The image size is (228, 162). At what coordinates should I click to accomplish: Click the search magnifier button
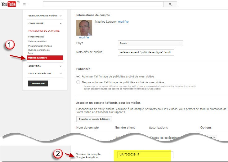(170, 4)
